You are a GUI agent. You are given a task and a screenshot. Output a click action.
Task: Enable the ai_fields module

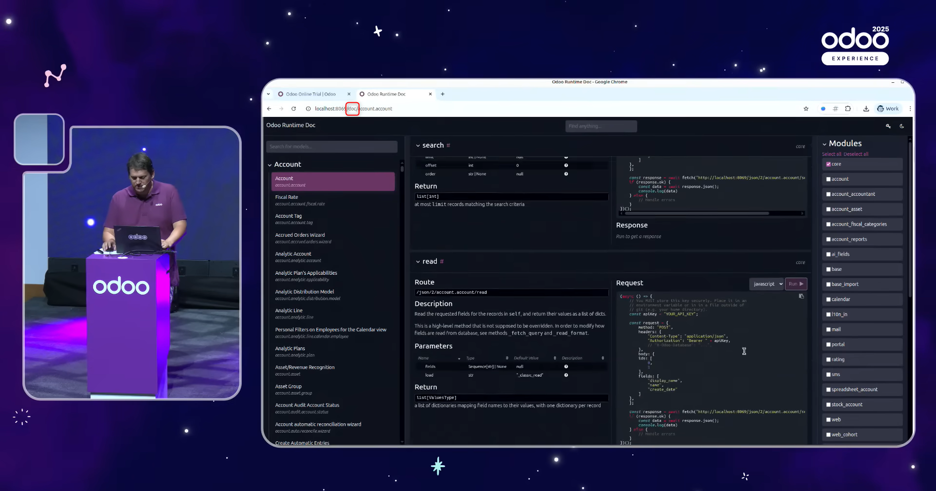828,254
